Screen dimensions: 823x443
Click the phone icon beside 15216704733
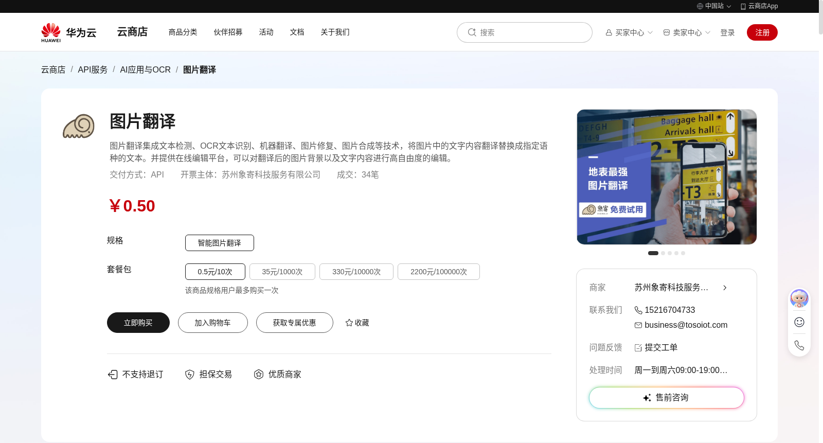pyautogui.click(x=638, y=310)
